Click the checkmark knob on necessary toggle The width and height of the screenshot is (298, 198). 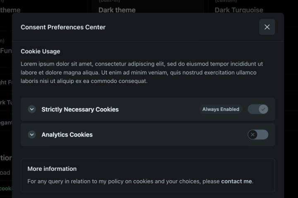(263, 109)
